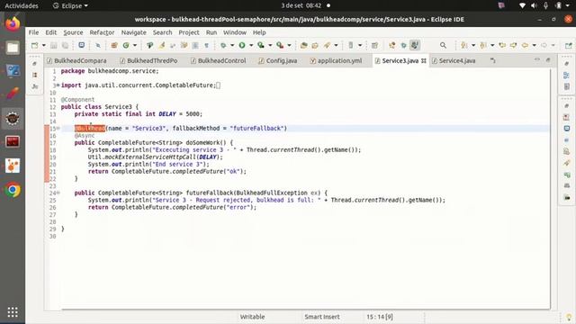Click Actividades in the top bar
Screen dimensions: 576x324
22,5
